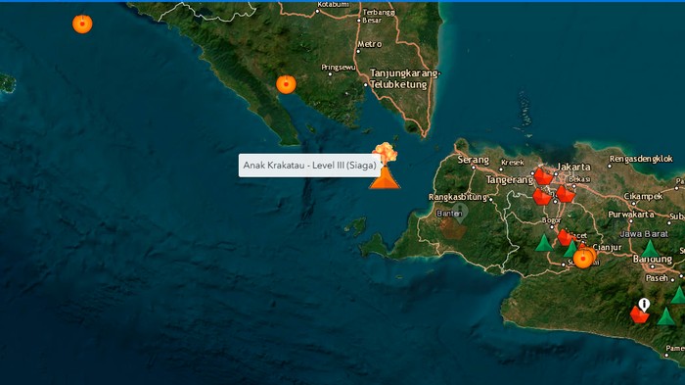Select the earthquake circle near Pringsewu

point(286,84)
